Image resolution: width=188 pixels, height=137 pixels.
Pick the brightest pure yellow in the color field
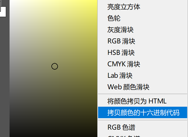[96, 1]
